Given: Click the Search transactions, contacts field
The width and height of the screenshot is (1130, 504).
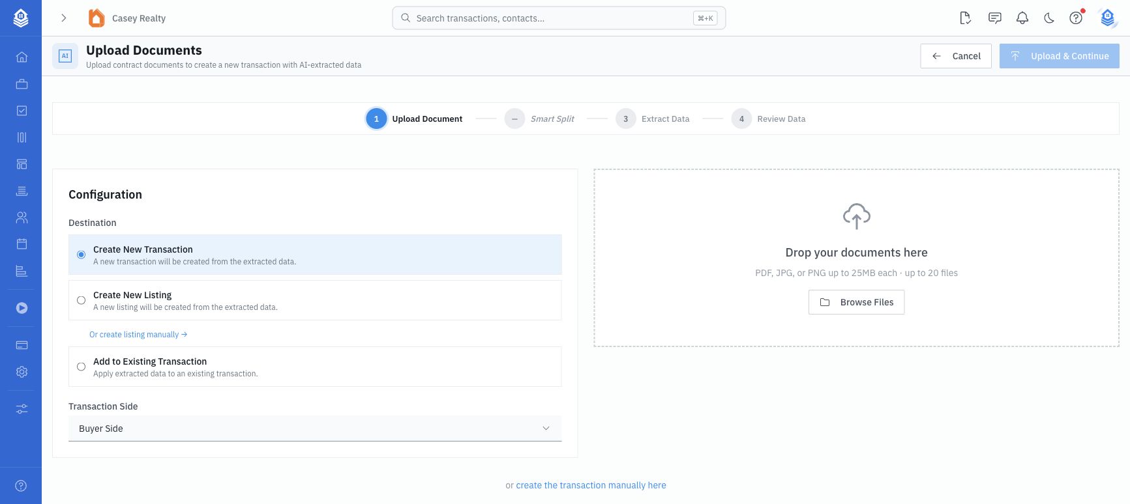Looking at the screenshot, I should [559, 18].
